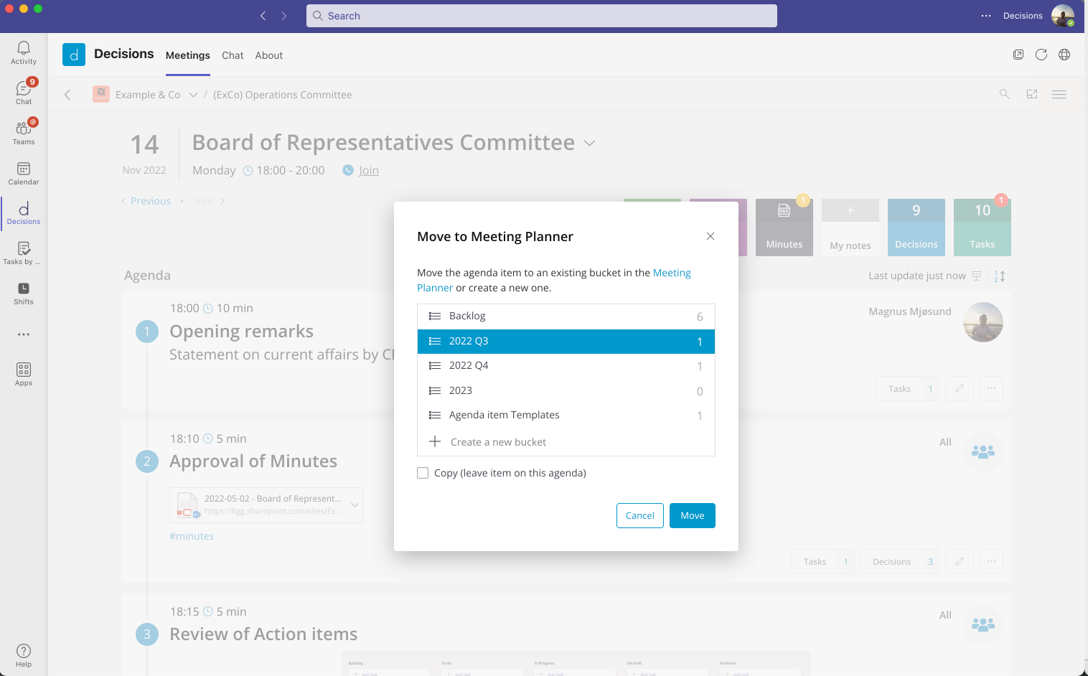Viewport: 1088px width, 676px height.
Task: Expand the 2022-05-02 attachment dropdown
Action: click(355, 504)
